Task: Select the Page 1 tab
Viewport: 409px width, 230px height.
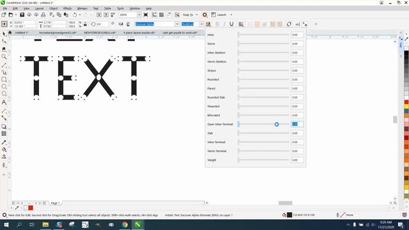Action: [56, 203]
